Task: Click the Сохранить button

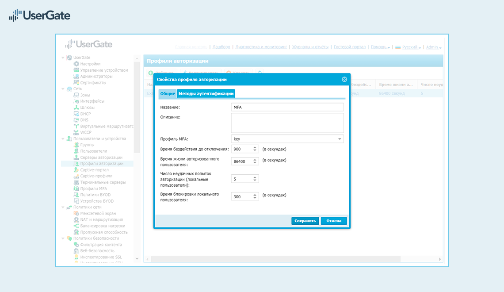Action: [x=305, y=221]
